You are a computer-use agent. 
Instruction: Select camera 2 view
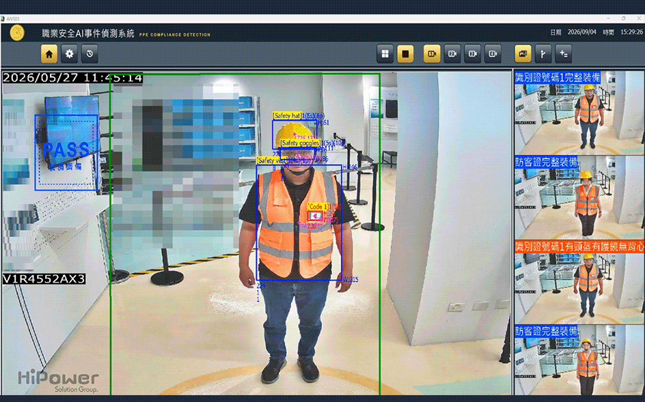[452, 54]
